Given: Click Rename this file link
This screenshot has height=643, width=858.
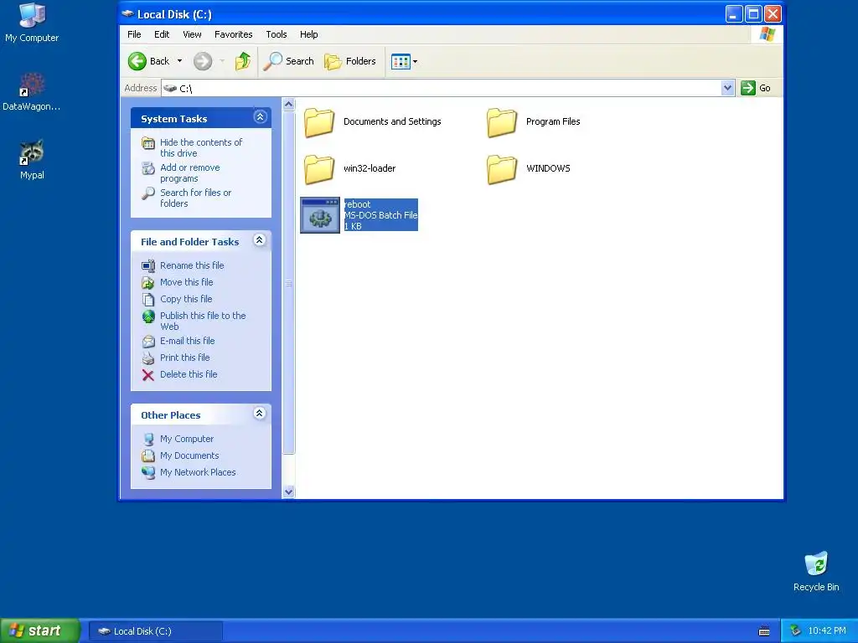Looking at the screenshot, I should tap(192, 265).
